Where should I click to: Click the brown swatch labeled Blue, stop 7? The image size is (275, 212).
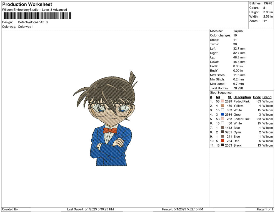(222, 127)
